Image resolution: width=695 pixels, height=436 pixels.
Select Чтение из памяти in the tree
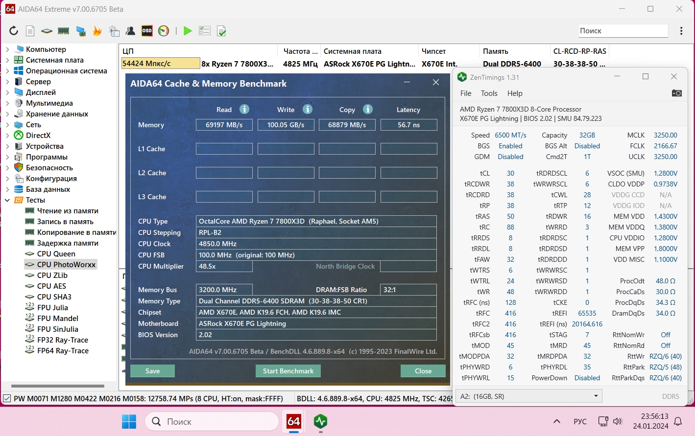pyautogui.click(x=68, y=211)
